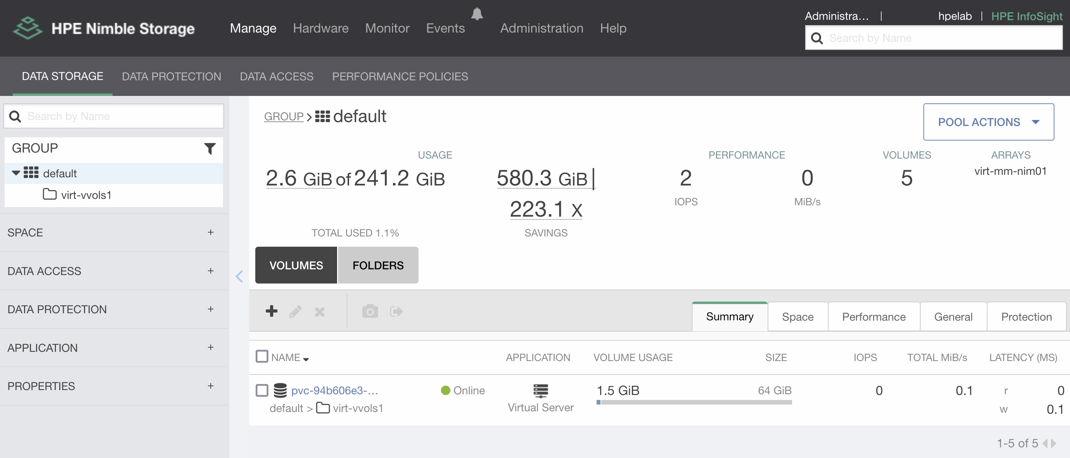This screenshot has width=1070, height=458.
Task: Go to next page of volumes list
Action: click(1053, 443)
